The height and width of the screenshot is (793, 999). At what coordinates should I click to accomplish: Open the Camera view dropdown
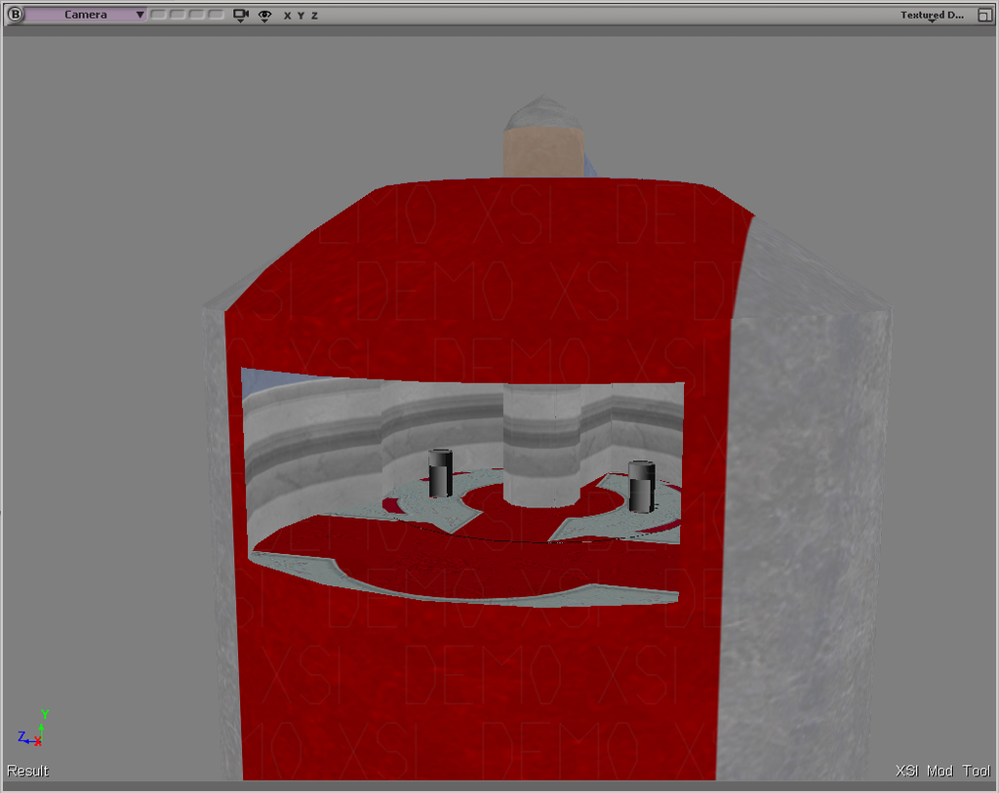pos(86,15)
